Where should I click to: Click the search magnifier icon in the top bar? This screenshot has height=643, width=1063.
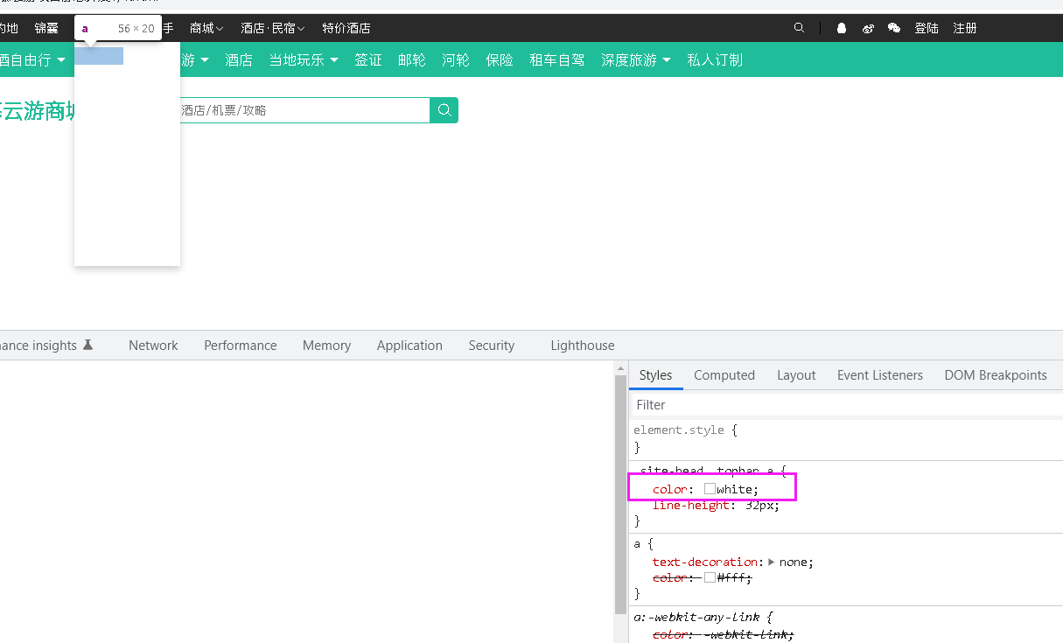click(x=799, y=28)
